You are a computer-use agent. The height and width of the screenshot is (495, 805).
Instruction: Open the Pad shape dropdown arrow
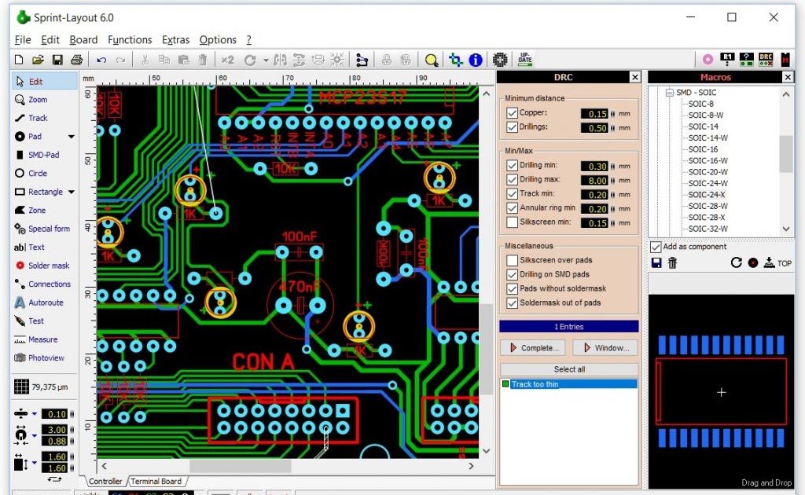tap(72, 137)
